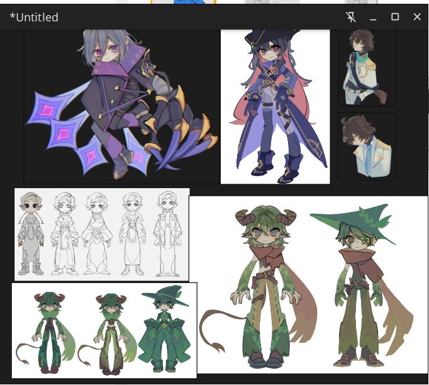Screen dimensions: 429x385
Task: Select the grayscale outfit lineart sheet image
Action: (102, 234)
